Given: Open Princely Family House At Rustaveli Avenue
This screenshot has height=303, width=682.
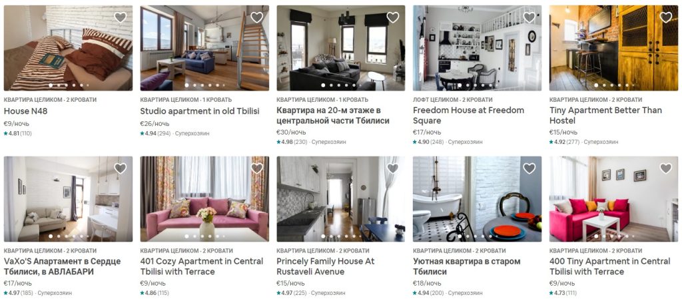Looking at the screenshot, I should 325,266.
